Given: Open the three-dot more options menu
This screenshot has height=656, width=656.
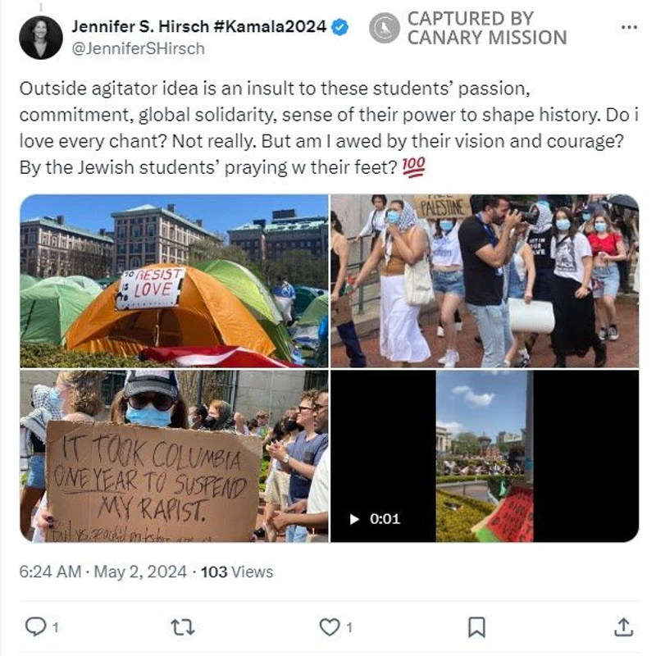Looking at the screenshot, I should (629, 28).
